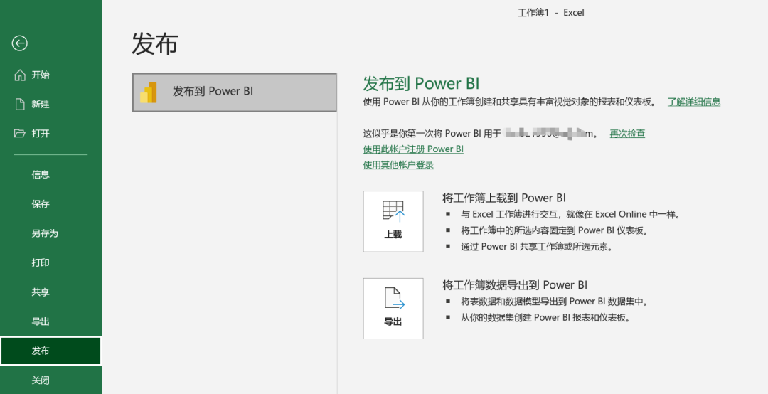Click the blank document icon beside 新建
768x394 pixels.
(20, 104)
